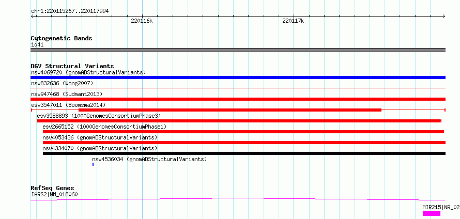The image size is (460, 219).
Task: Select the red esv3588893 variant bar
Action: [239, 121]
